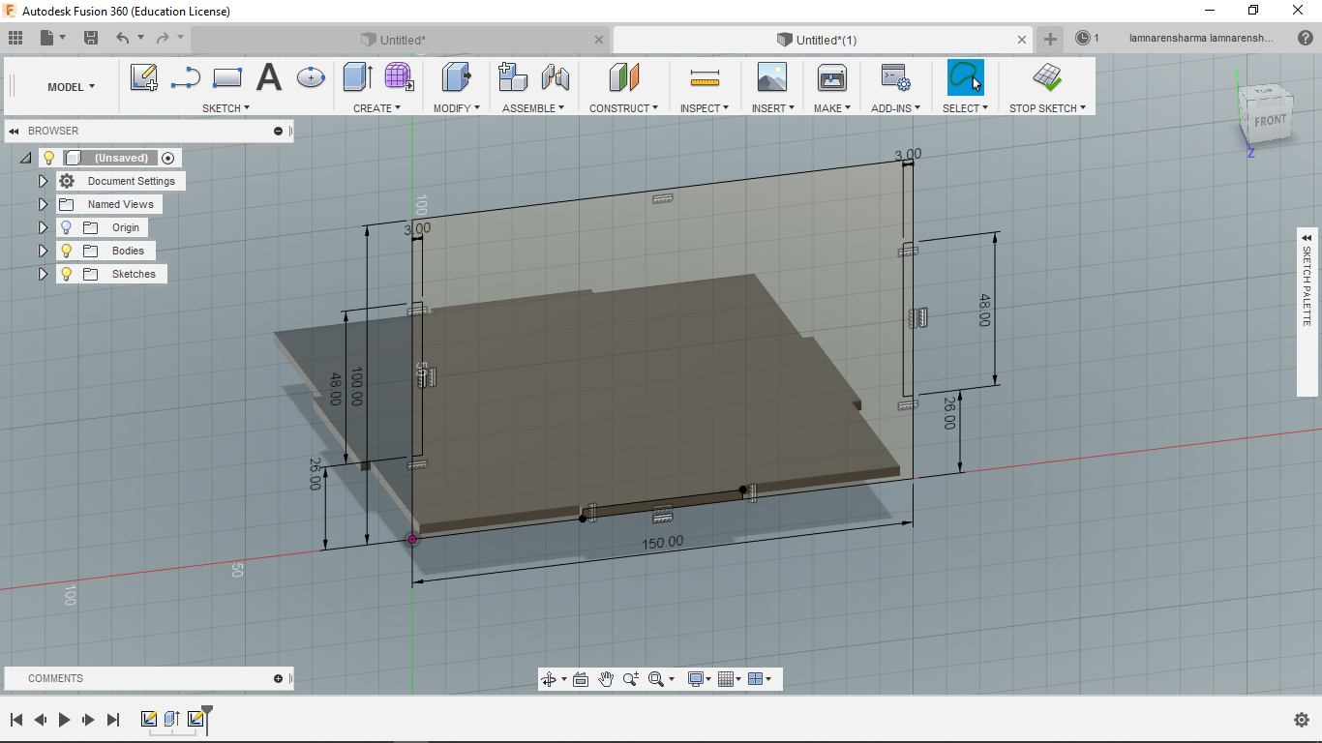Expand the Document Settings node

point(43,181)
